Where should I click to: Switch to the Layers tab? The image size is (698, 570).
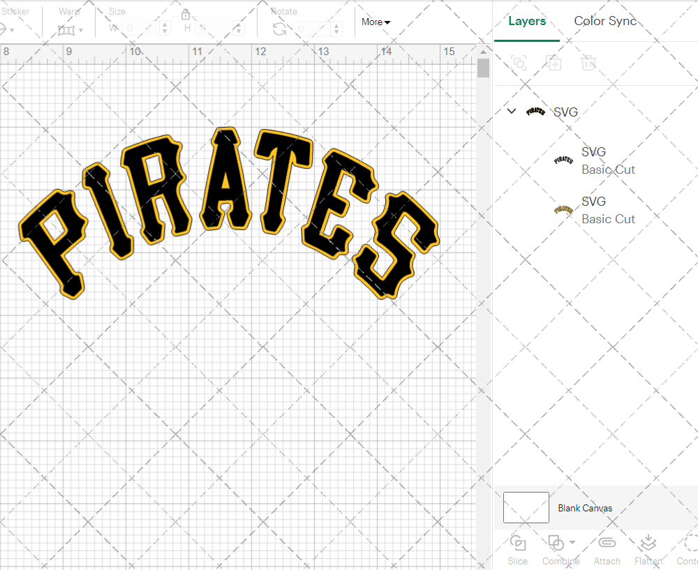[527, 22]
